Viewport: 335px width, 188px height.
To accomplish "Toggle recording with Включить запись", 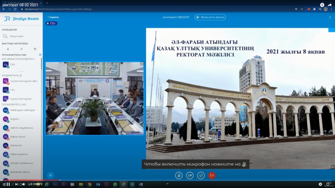I will (210, 17).
